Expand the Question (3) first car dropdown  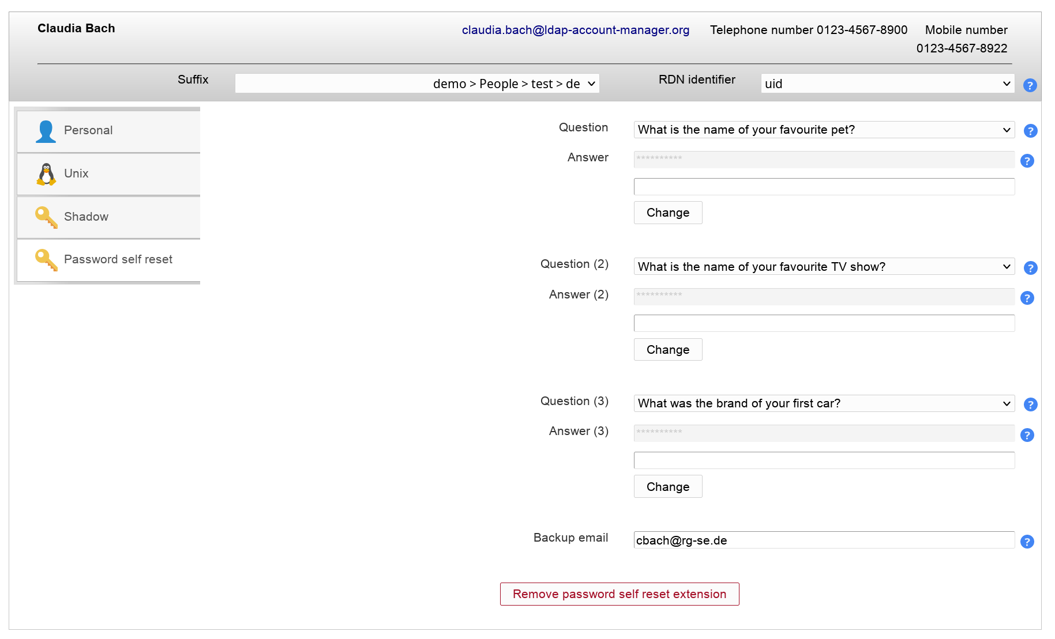coord(824,403)
